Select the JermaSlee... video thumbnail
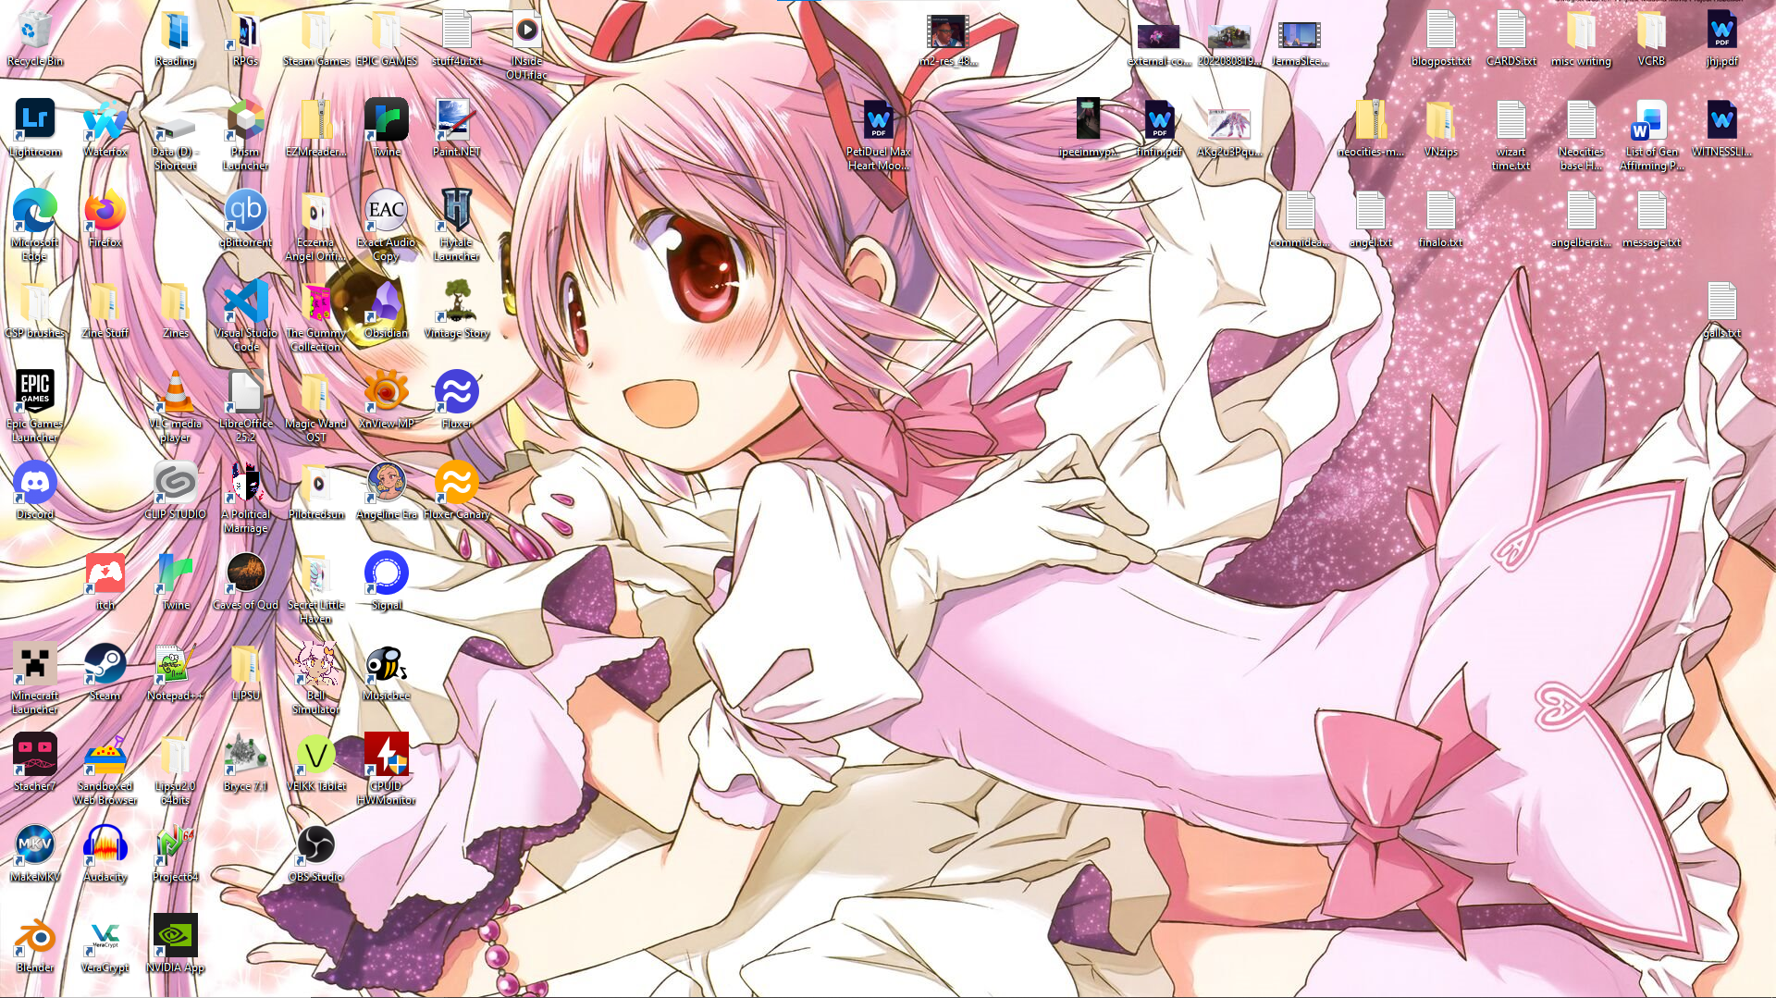1776x998 pixels. (x=1301, y=35)
